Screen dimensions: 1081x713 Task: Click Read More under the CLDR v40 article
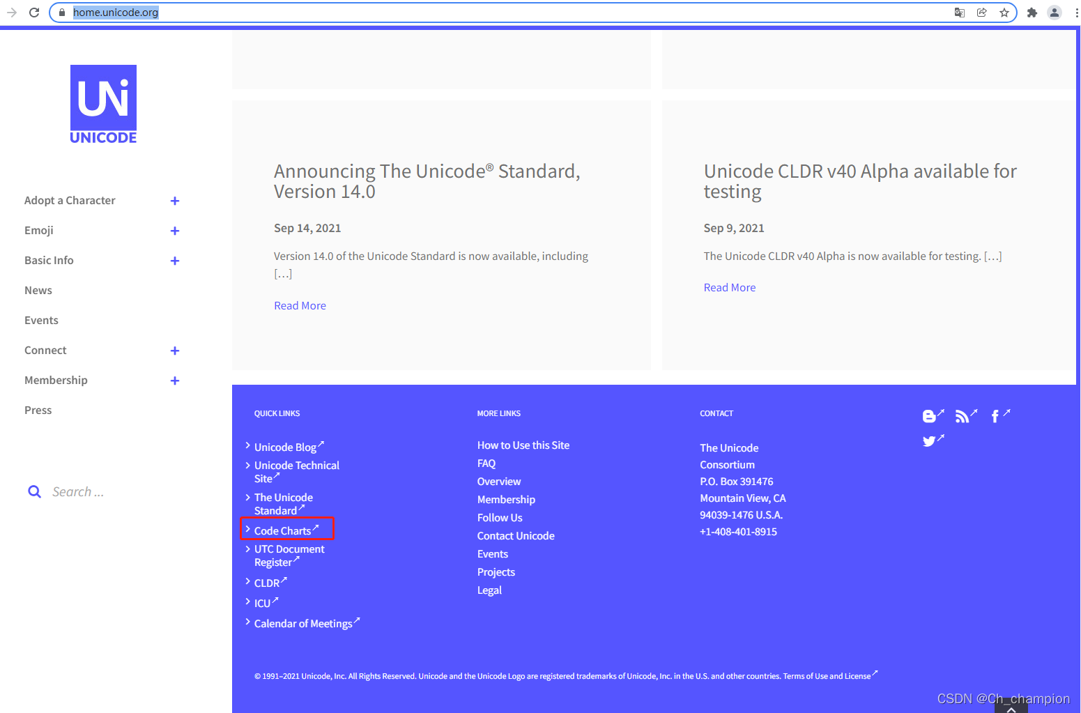pos(730,288)
